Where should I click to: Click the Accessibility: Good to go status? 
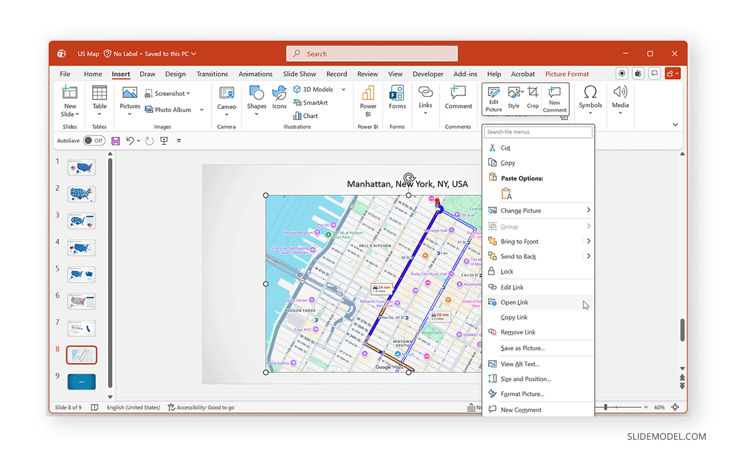pos(201,407)
